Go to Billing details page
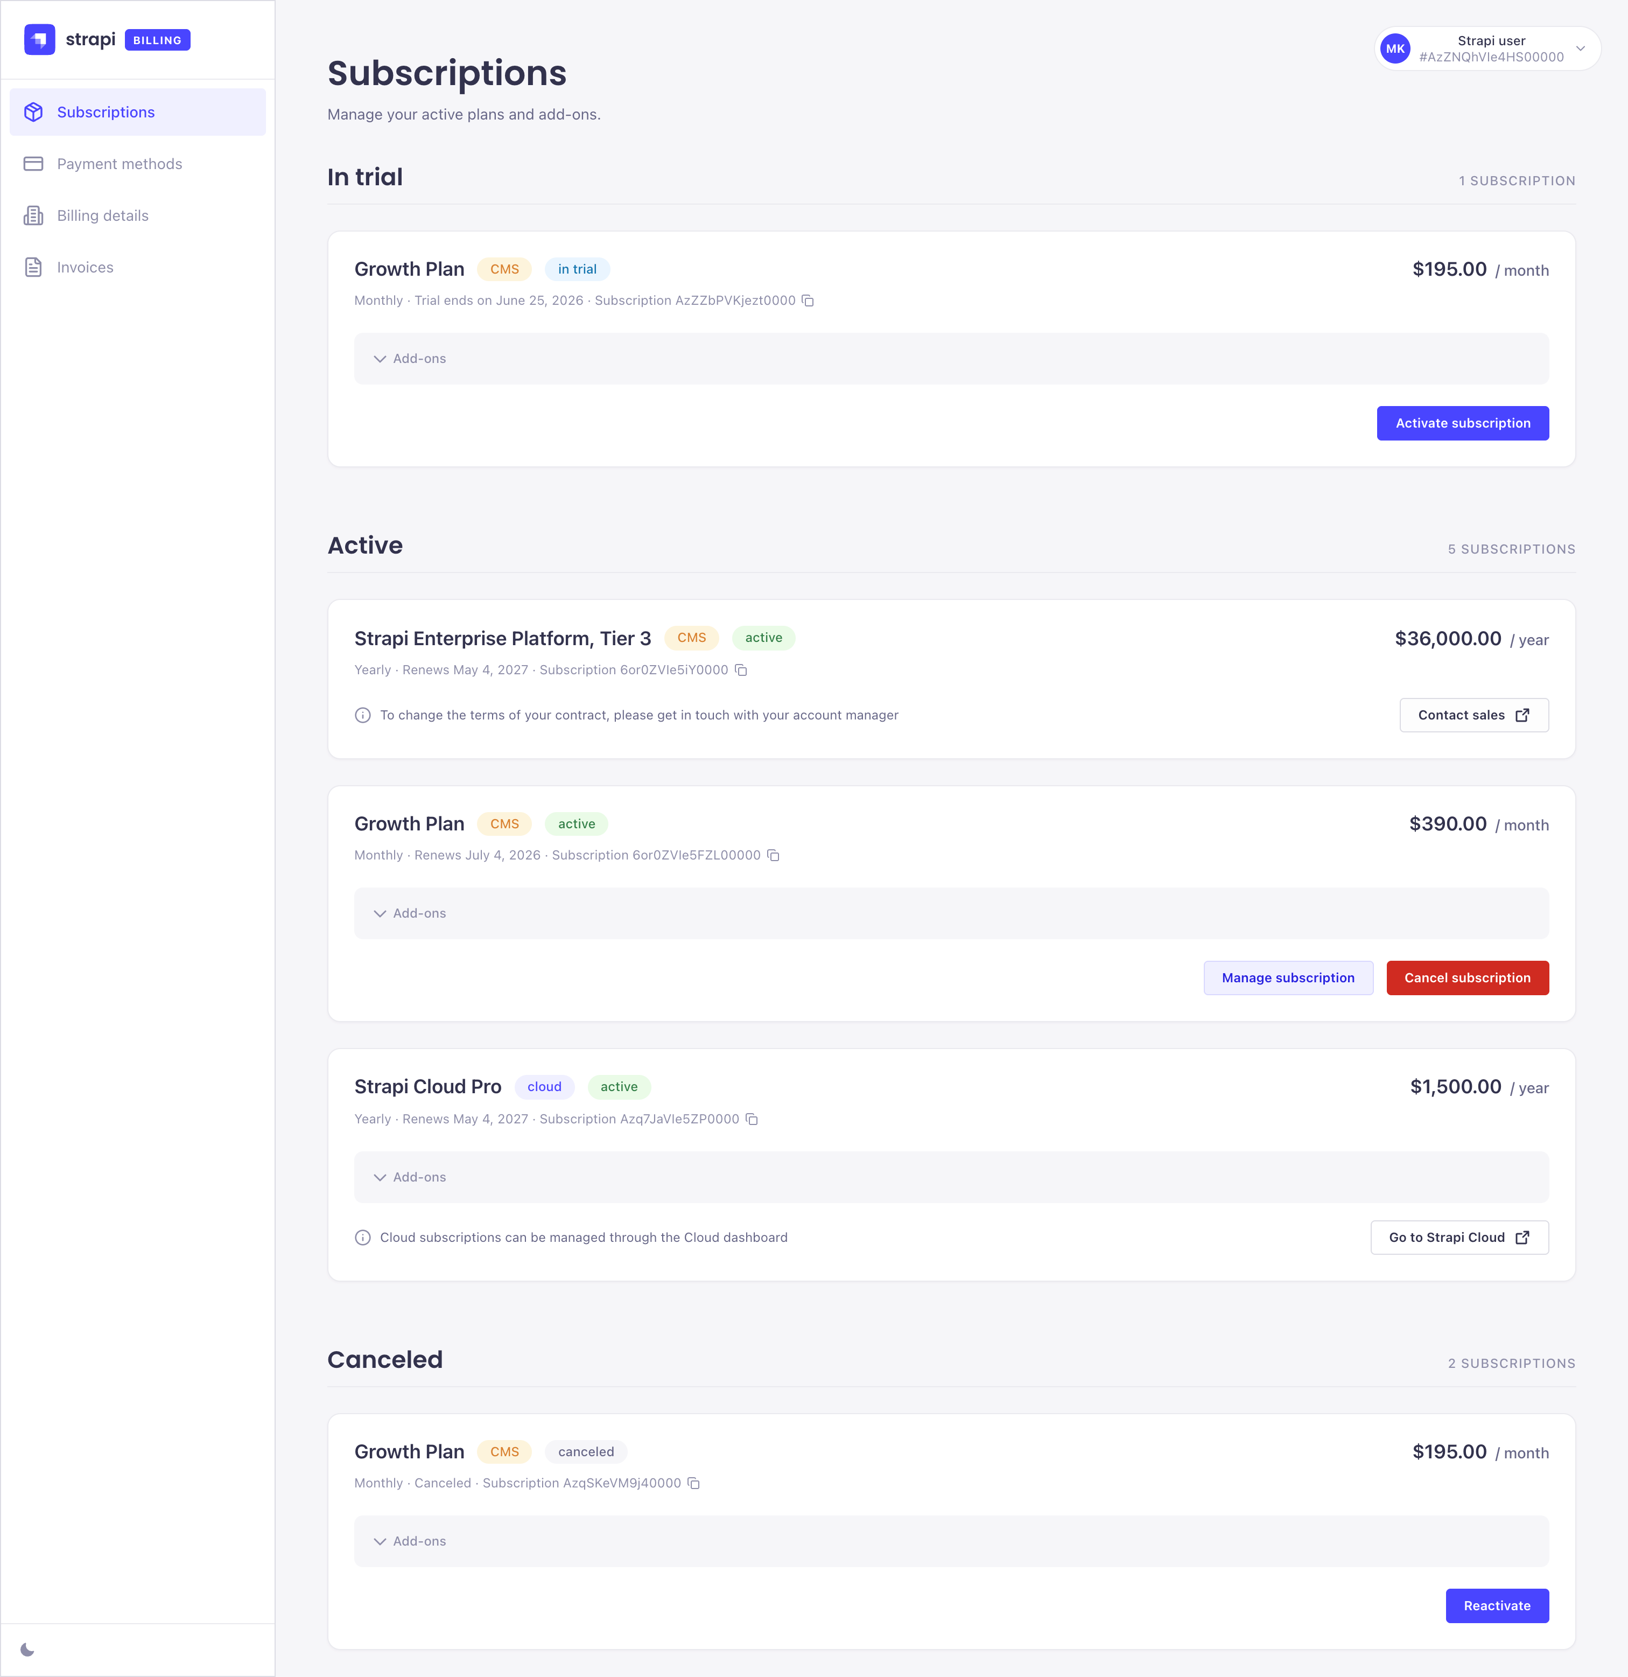 coord(138,215)
